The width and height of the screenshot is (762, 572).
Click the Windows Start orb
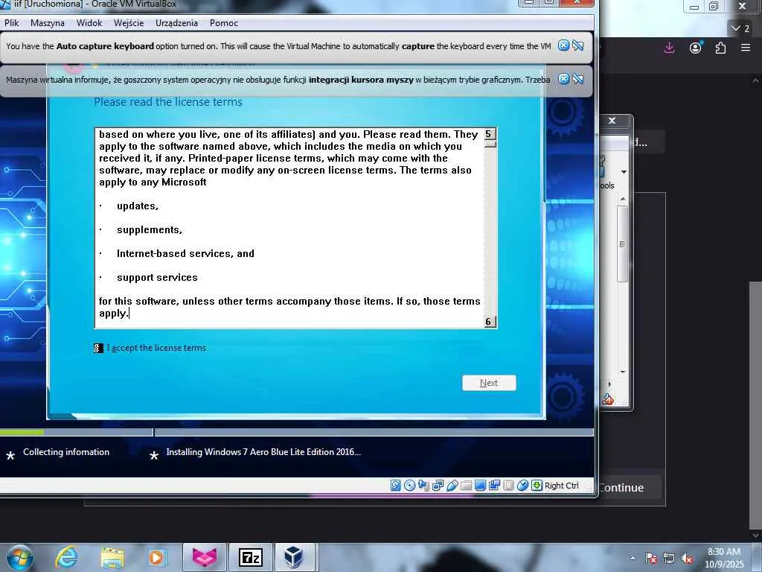[19, 558]
